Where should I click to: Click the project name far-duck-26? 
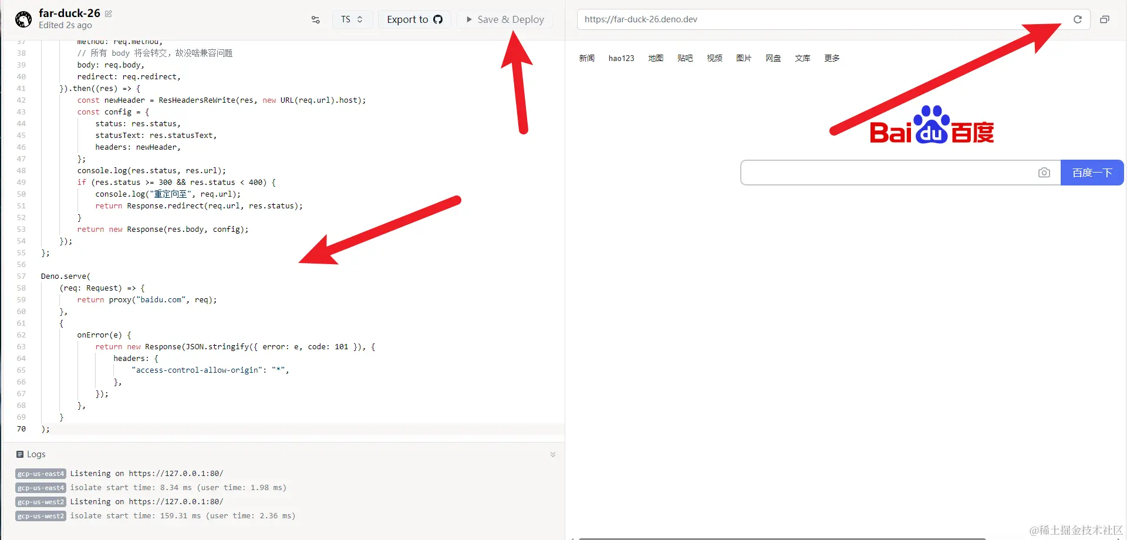(69, 13)
